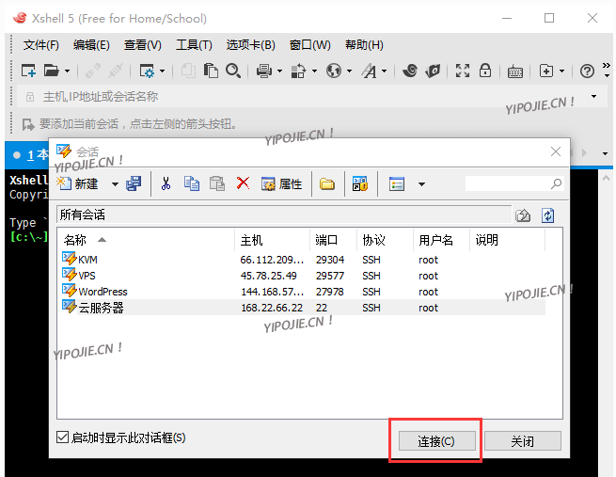
Task: Click the session search box
Action: coord(514,183)
